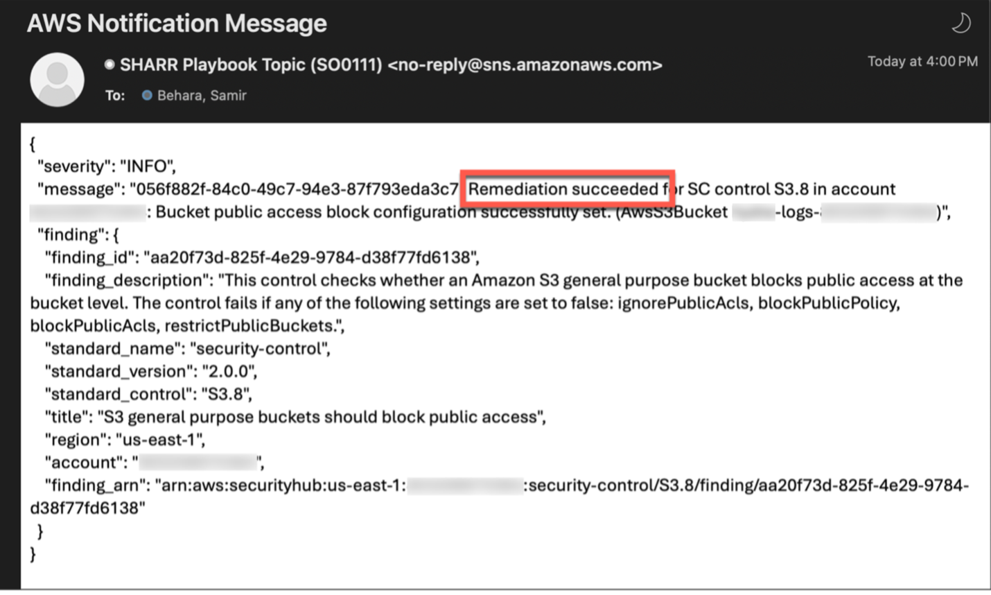Toggle dark mode with the moon icon
The height and width of the screenshot is (595, 991).
tap(961, 22)
